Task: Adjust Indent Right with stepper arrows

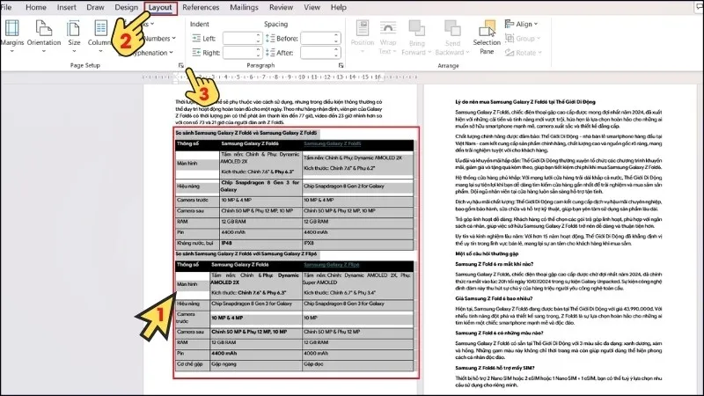Action: pos(258,53)
